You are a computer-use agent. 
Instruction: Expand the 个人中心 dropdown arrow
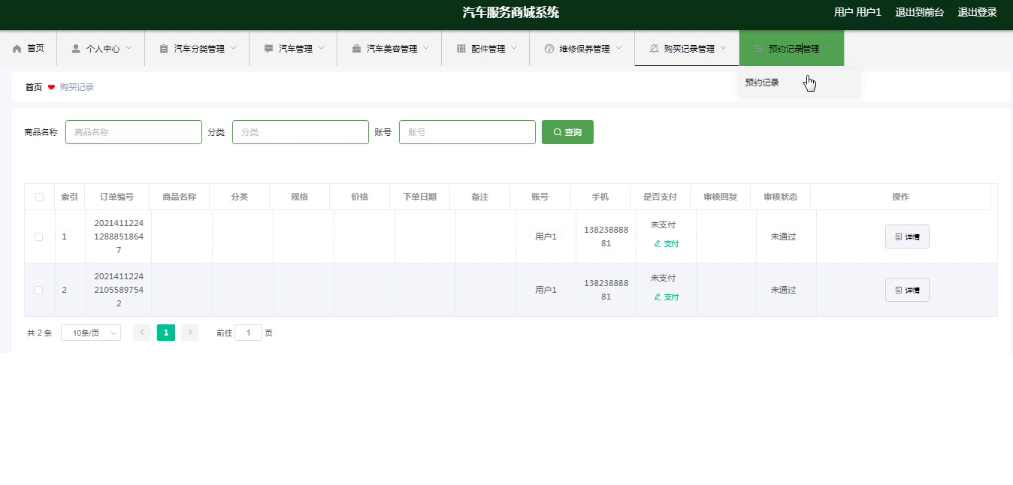click(x=129, y=48)
